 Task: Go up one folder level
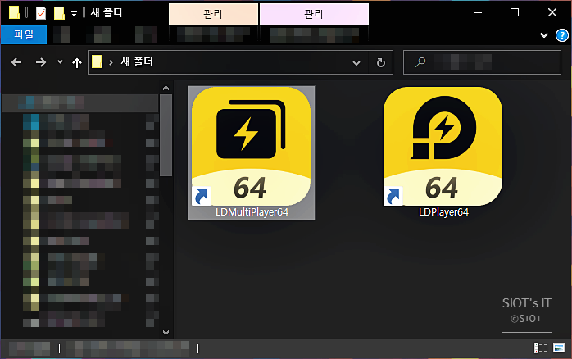pos(76,63)
